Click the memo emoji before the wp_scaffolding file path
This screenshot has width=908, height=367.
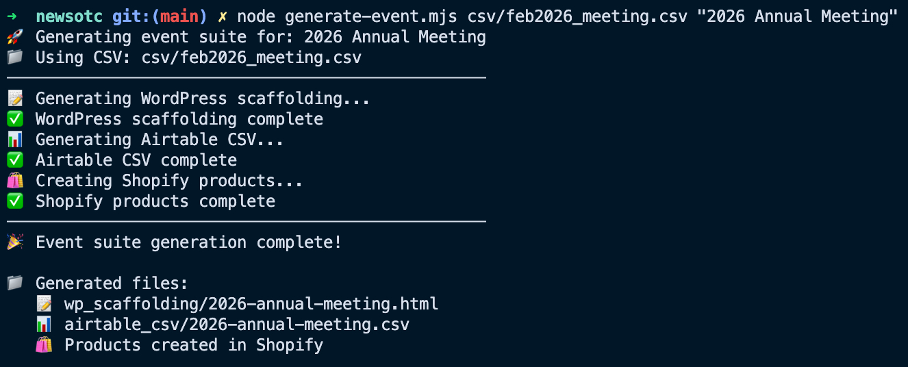43,304
